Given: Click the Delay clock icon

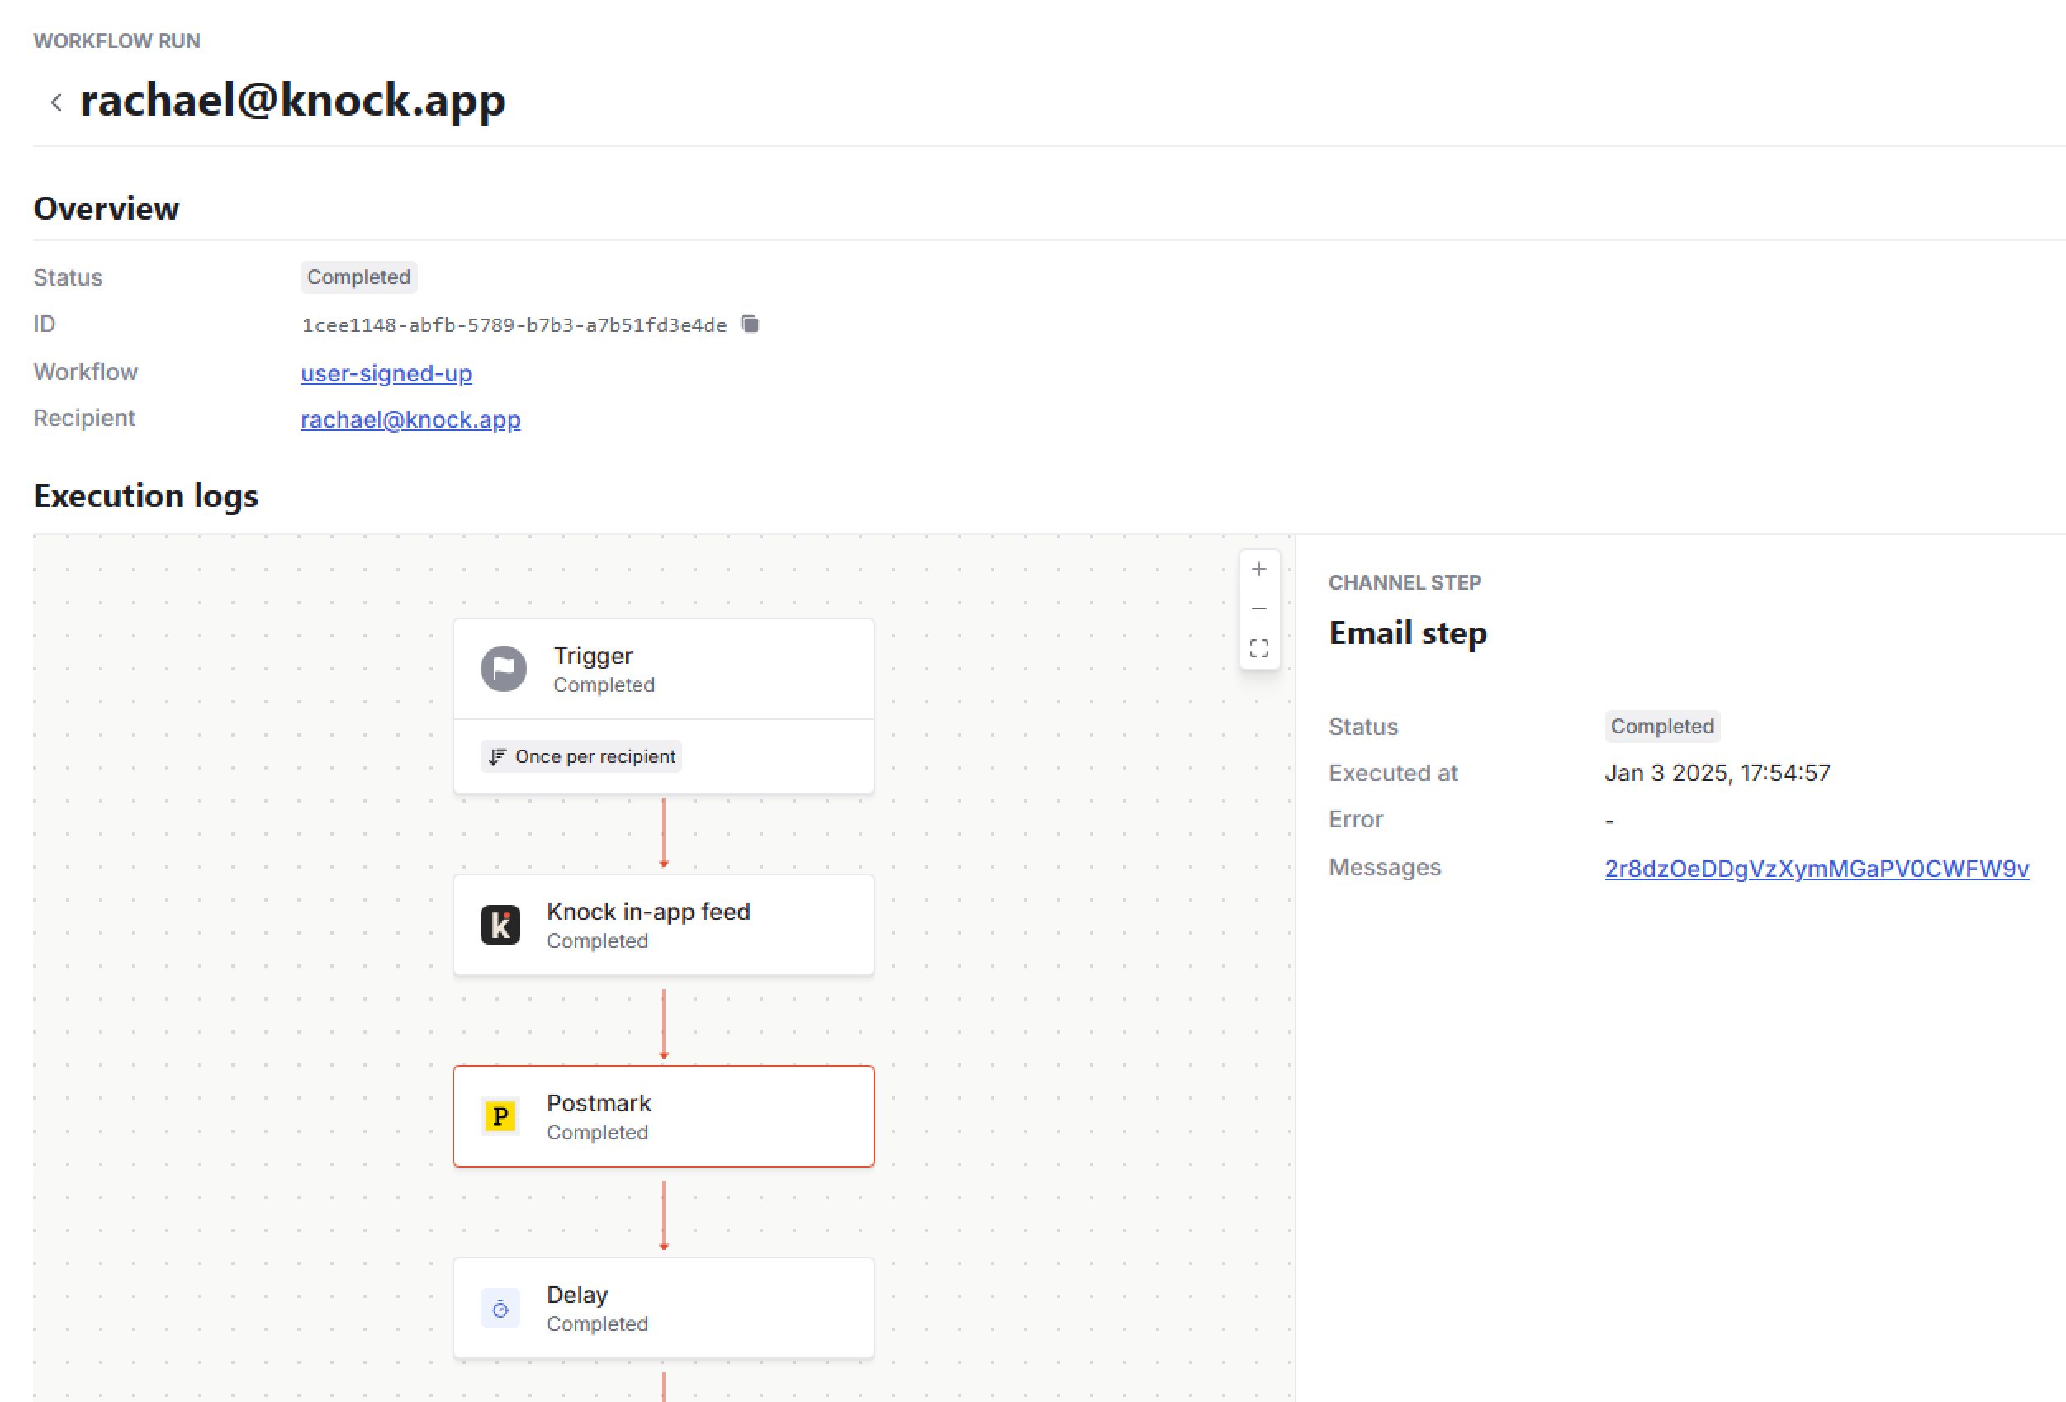Looking at the screenshot, I should point(500,1308).
